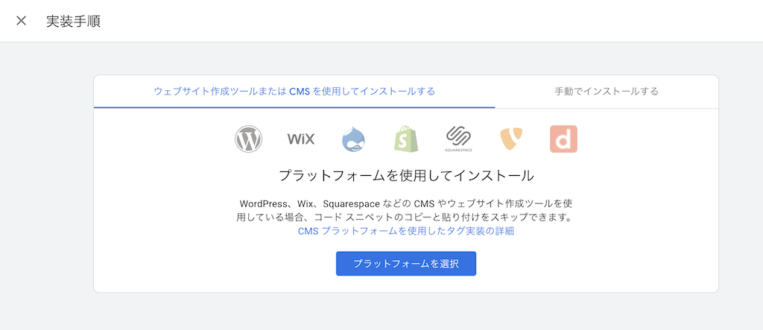Click the プラットフォームを選択 button
The width and height of the screenshot is (763, 330).
pyautogui.click(x=406, y=264)
